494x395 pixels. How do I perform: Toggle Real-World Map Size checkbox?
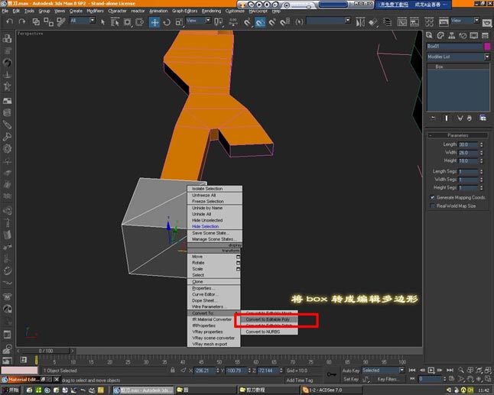click(432, 206)
